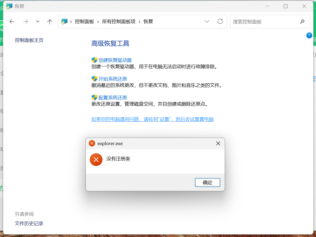Open 创建恢复驱动器 link

pos(115,60)
